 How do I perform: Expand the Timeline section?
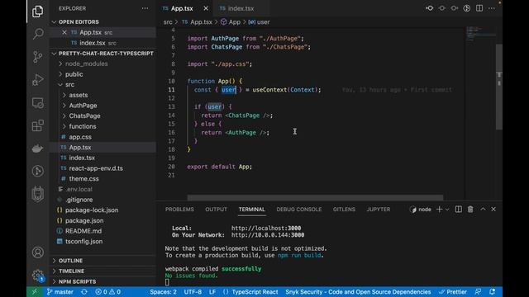pyautogui.click(x=102, y=271)
